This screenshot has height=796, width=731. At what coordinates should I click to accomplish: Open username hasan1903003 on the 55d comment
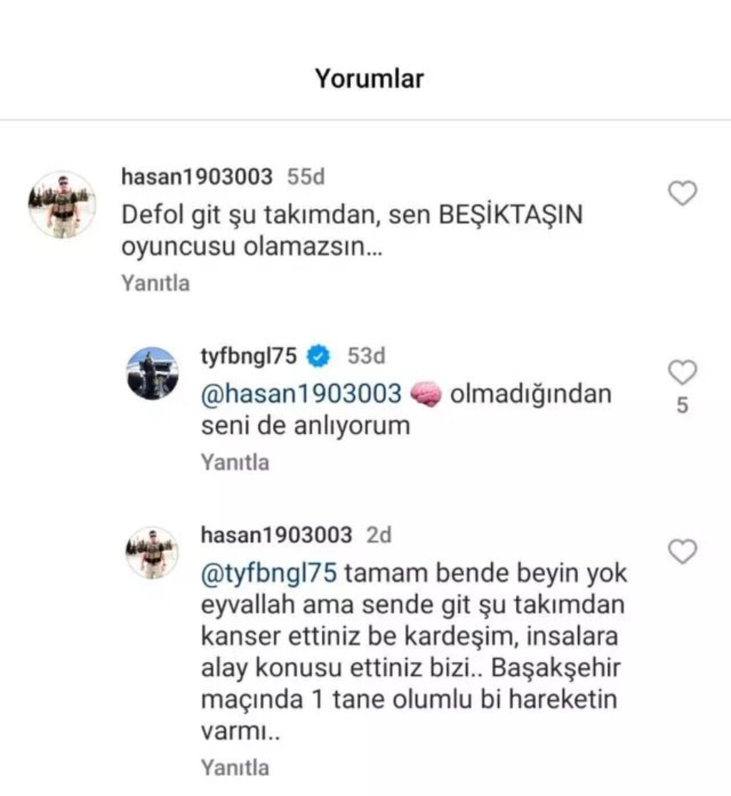pos(197,176)
